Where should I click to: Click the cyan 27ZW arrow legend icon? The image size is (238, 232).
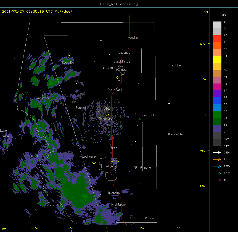(x=217, y=166)
